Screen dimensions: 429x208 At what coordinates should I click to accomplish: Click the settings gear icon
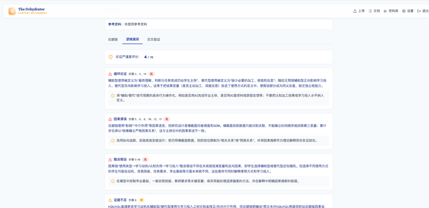coord(404,11)
